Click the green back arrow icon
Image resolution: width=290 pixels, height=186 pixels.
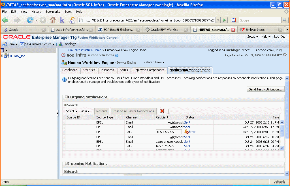pyautogui.click(x=5, y=20)
